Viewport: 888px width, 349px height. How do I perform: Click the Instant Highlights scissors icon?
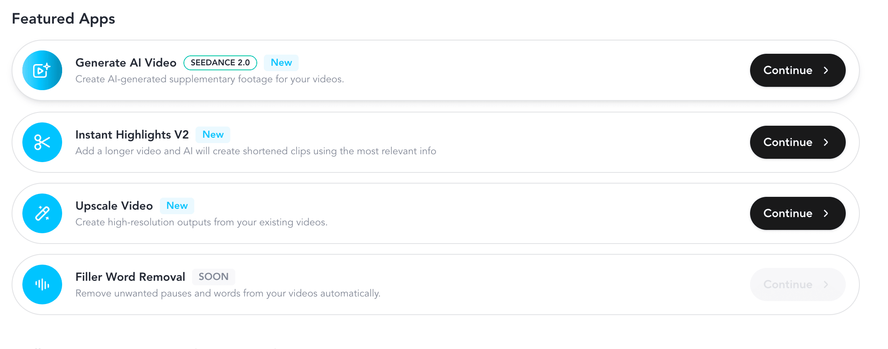(x=42, y=142)
